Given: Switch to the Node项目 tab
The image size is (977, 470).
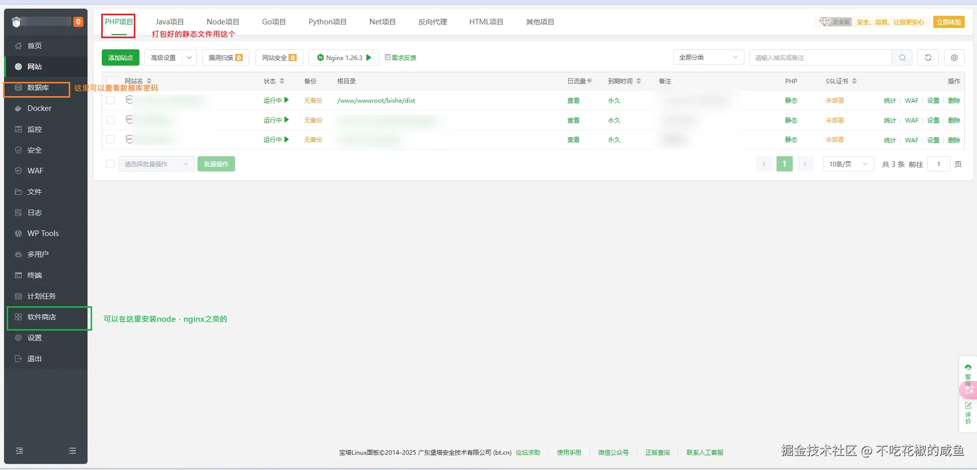Looking at the screenshot, I should coord(223,22).
